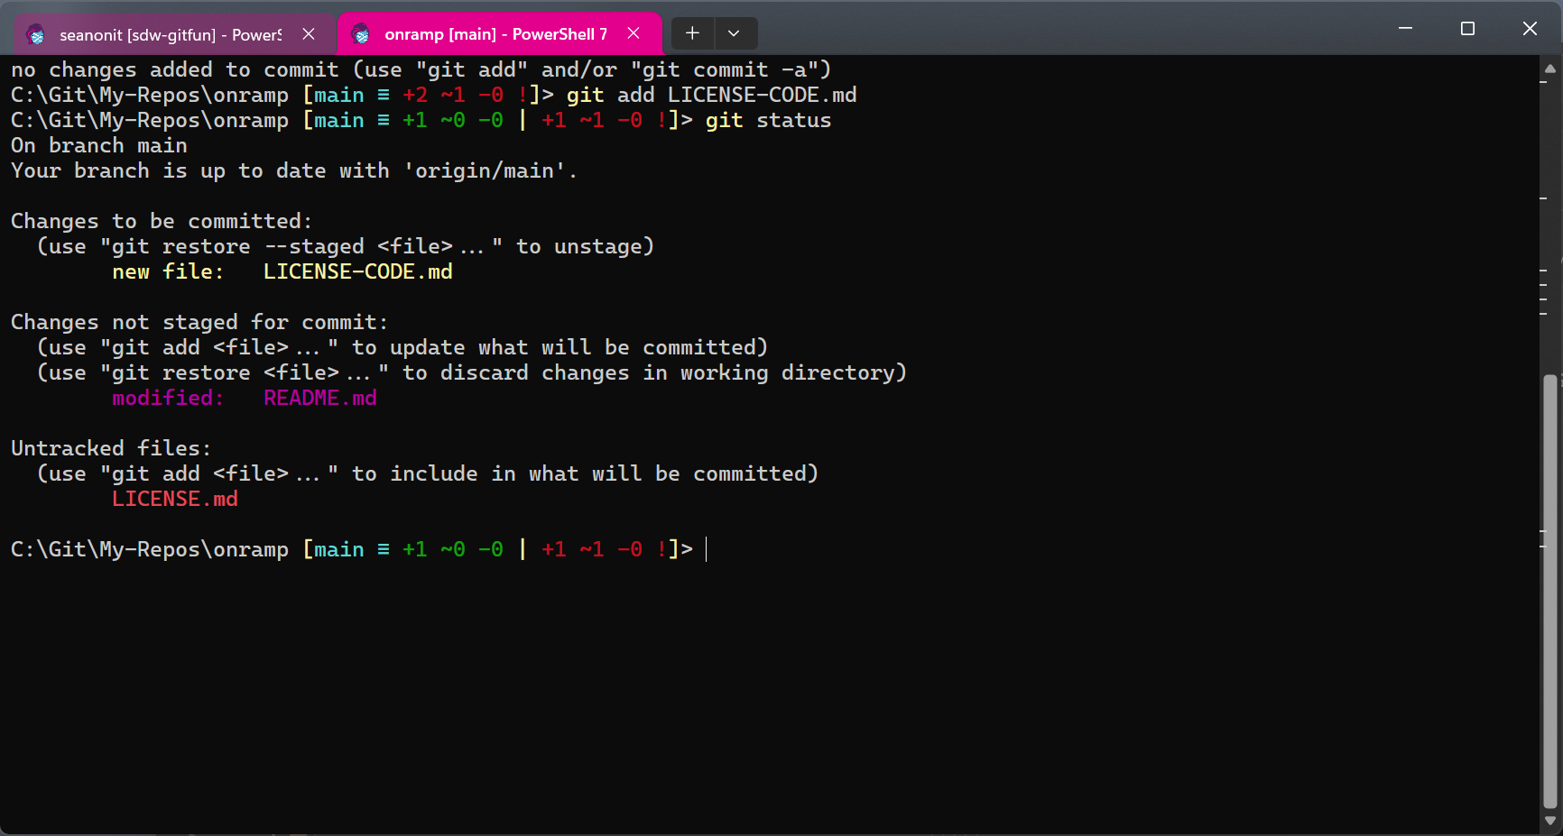Click the PowerShell icon on the seanonit tab

point(36,34)
